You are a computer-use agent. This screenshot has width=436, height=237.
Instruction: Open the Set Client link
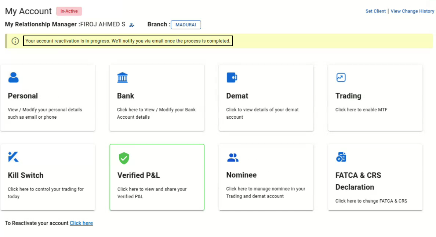tap(375, 11)
